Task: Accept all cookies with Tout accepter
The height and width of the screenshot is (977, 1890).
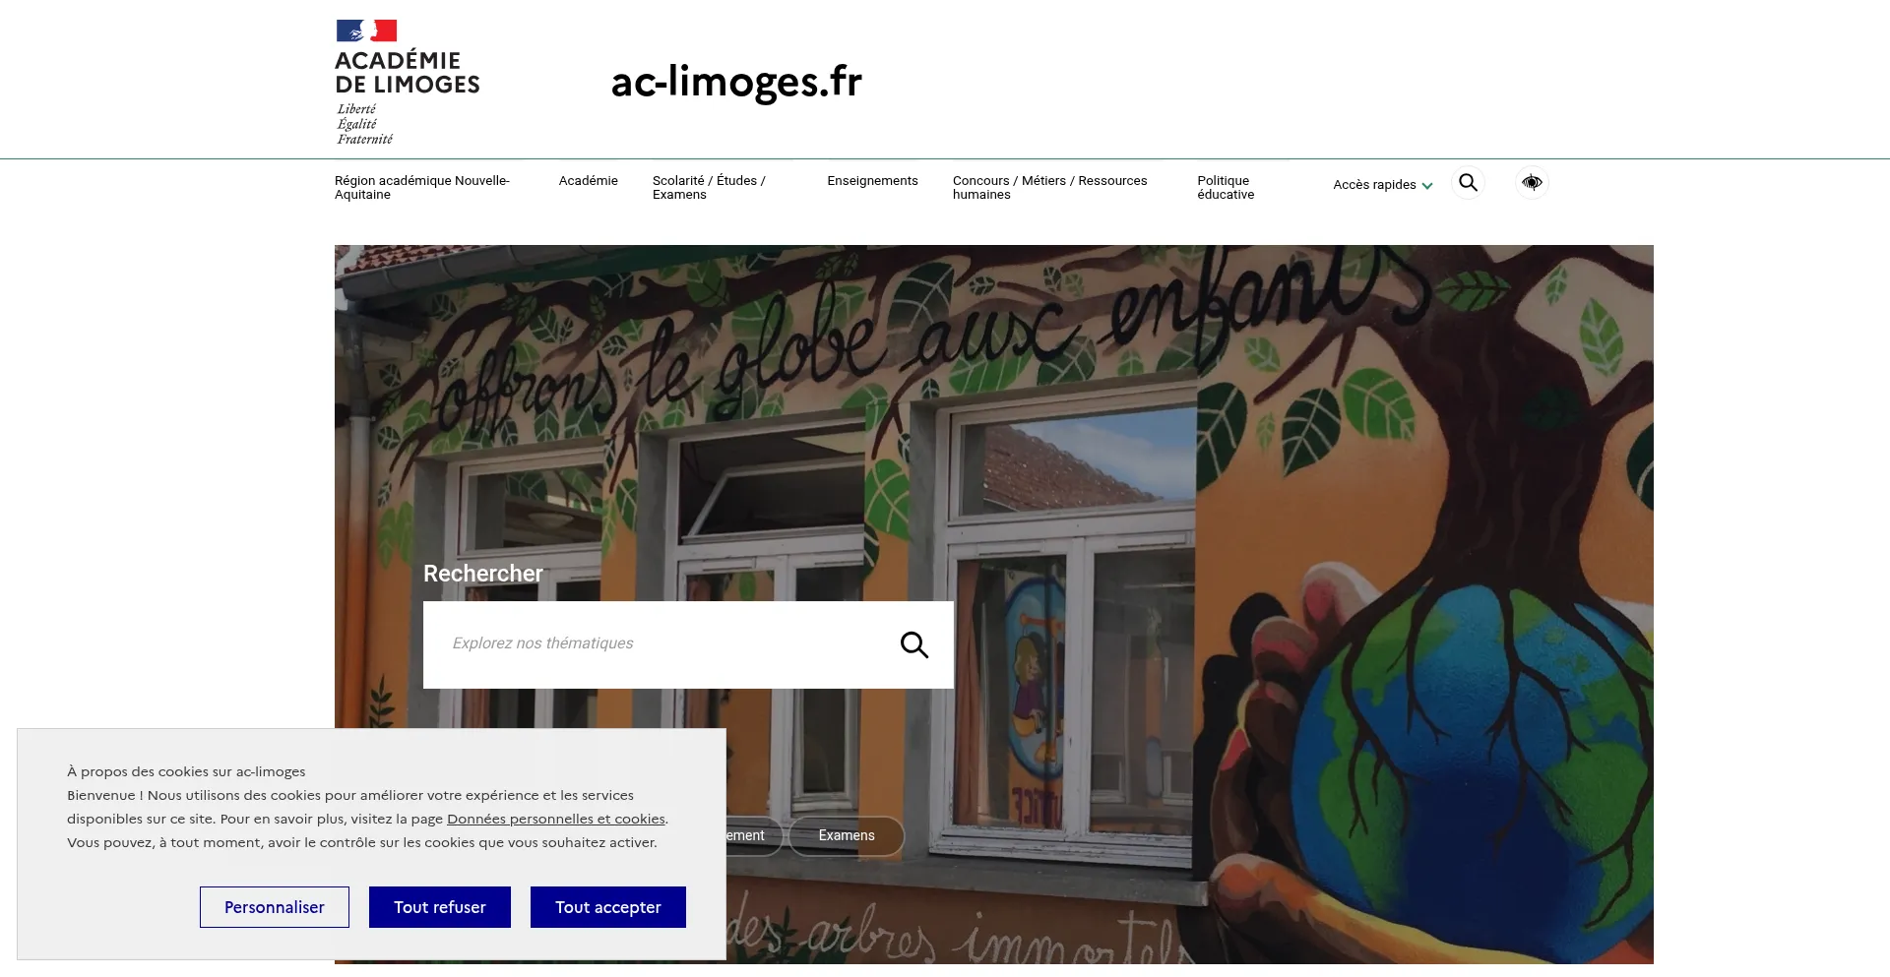Action: click(x=608, y=907)
